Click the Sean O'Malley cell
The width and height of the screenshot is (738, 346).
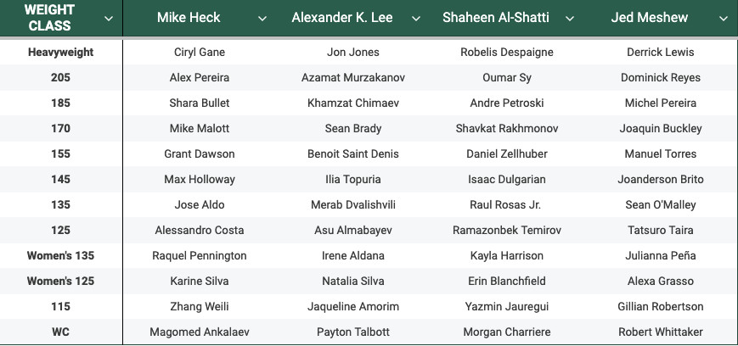pos(661,204)
